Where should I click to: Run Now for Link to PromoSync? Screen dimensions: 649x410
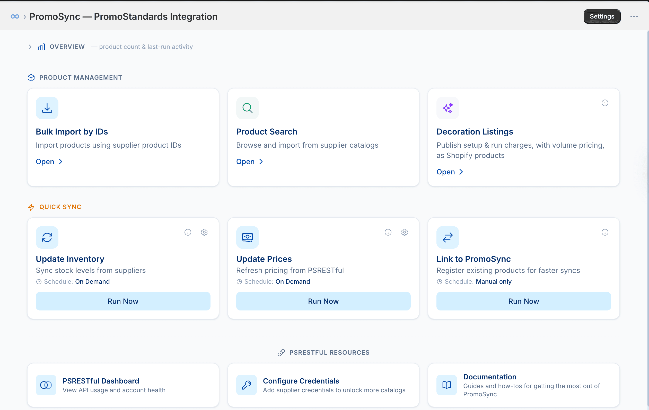tap(523, 301)
